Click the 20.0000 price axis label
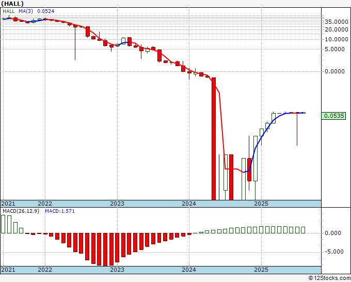 [x=337, y=29]
